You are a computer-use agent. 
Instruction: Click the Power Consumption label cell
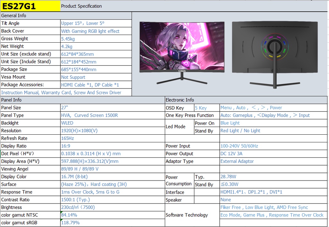(x=180, y=181)
